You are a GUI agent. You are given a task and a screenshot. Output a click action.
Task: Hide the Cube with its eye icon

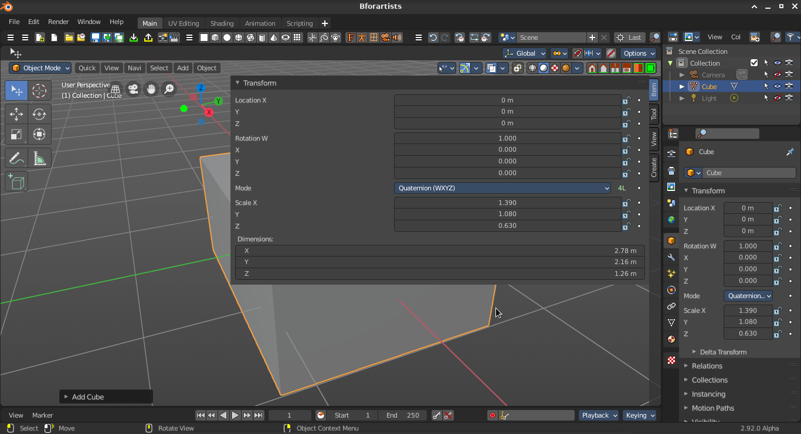[x=777, y=86]
